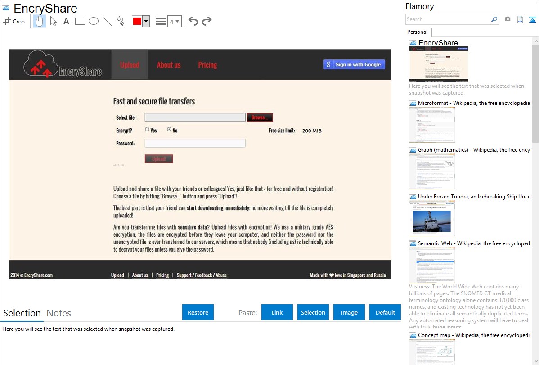Click the Password input field
The image size is (539, 365).
195,143
